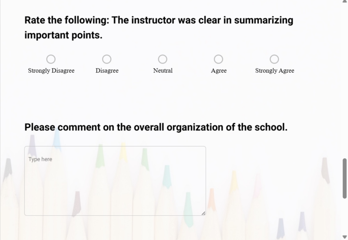Select the Disagree radio button
Screen dimensions: 348x240
tap(107, 59)
